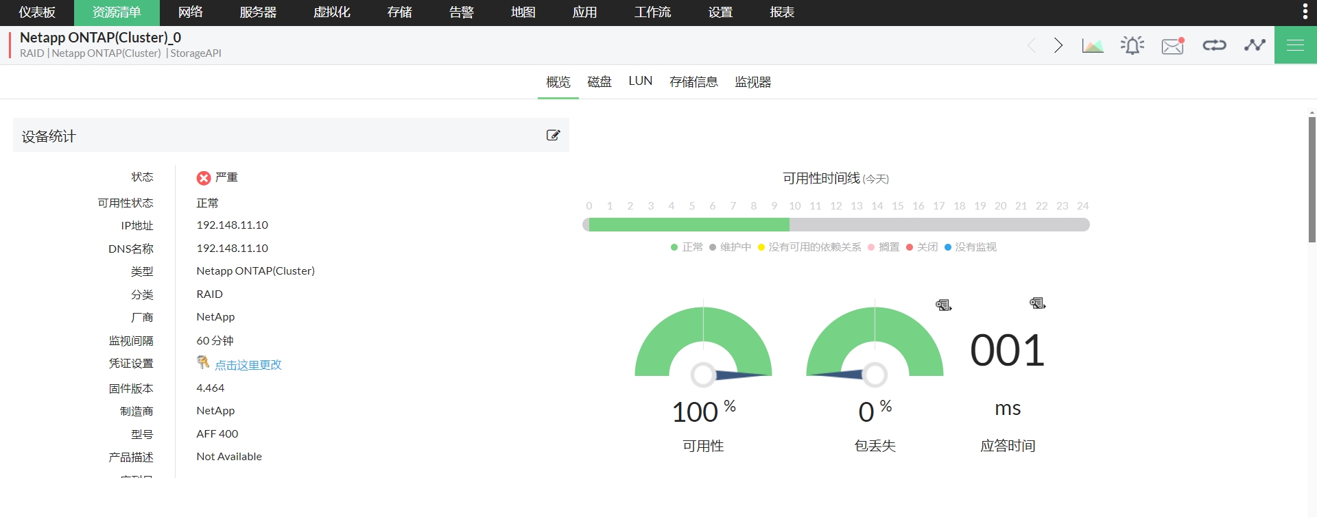Click the 点击这里更改 credentials link
The height and width of the screenshot is (517, 1317).
[248, 365]
